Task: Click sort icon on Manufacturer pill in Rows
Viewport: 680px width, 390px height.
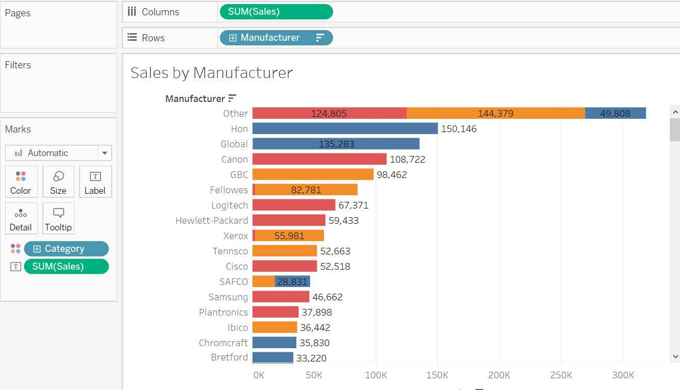Action: 320,38
